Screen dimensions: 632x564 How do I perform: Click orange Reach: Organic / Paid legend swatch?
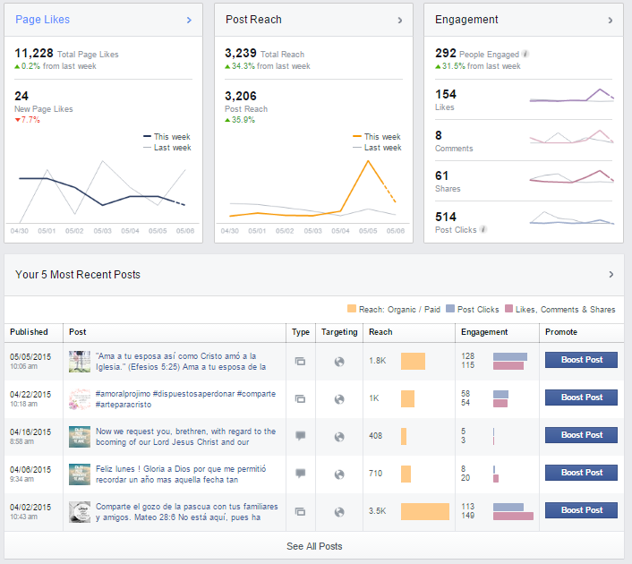[x=352, y=309]
